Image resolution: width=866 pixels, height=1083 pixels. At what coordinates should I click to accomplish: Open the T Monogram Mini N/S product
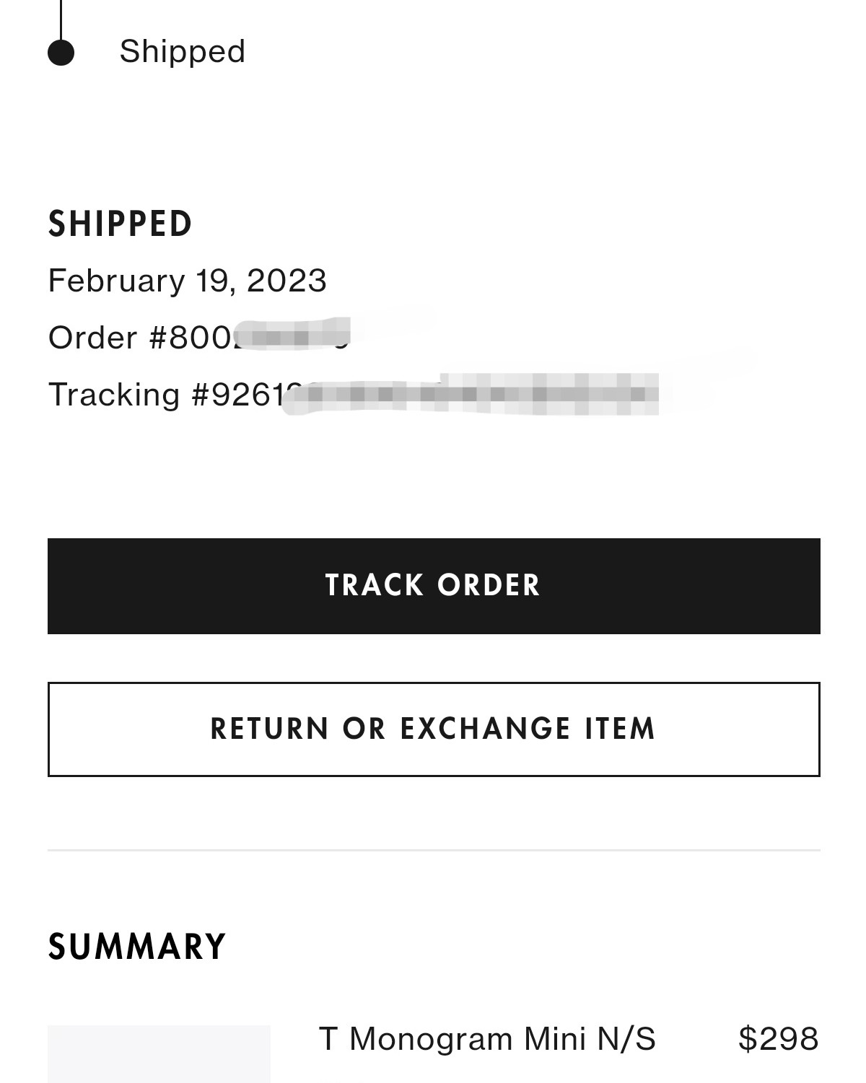[487, 1039]
